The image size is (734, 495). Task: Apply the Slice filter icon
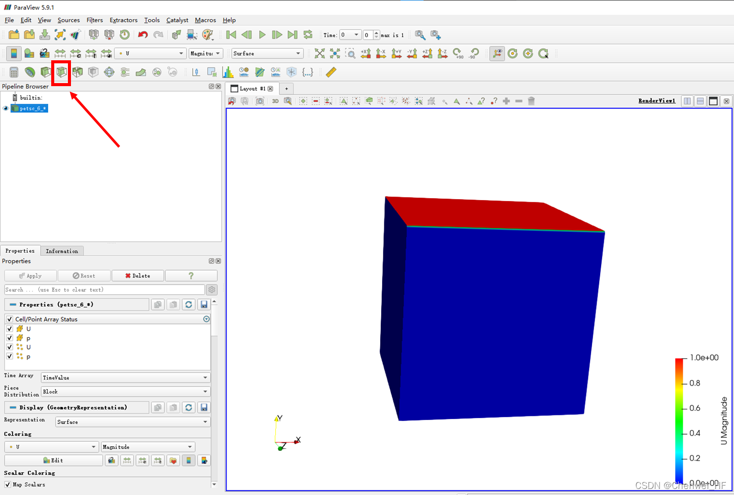click(x=61, y=72)
